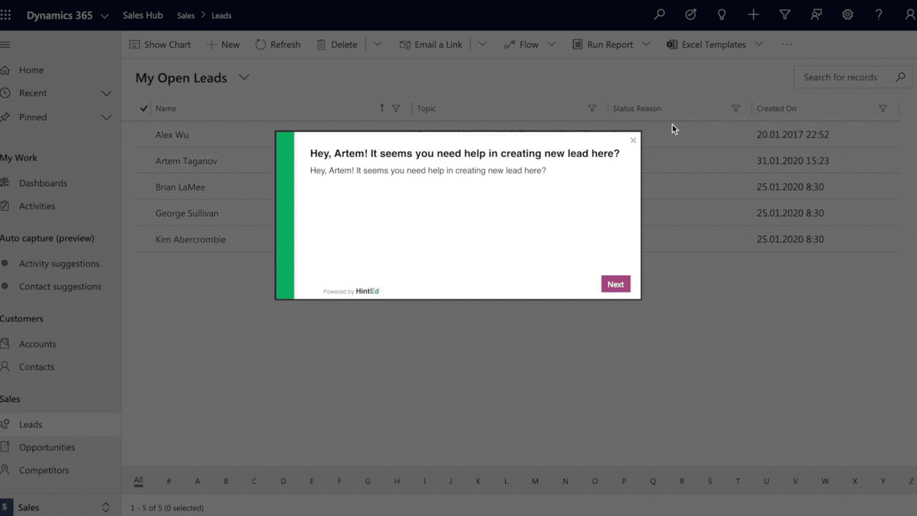Open the app launcher waffle icon

(x=6, y=15)
